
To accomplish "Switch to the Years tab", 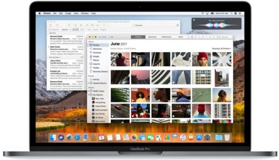I will pos(181,37).
